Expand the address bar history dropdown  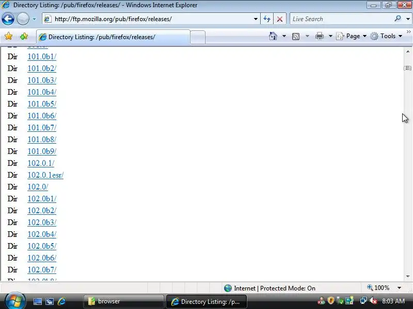coord(256,19)
